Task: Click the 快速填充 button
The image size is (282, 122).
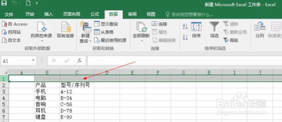Action: coord(275,30)
